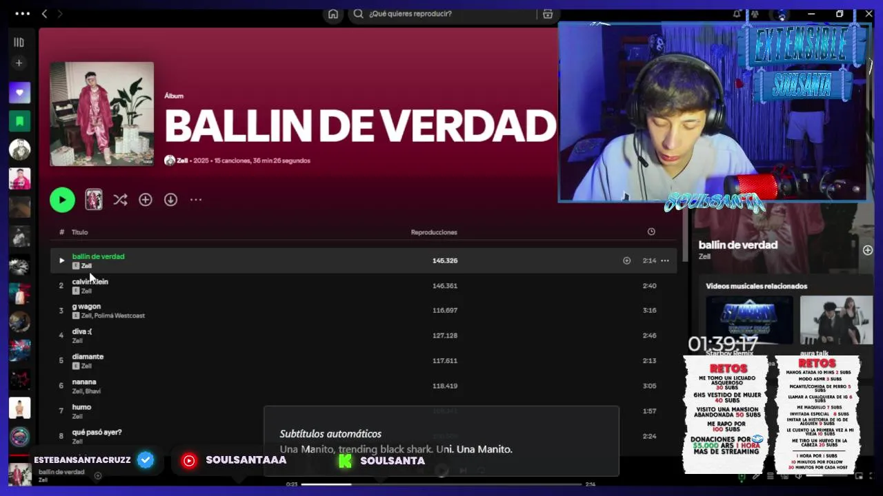Go forward with the right arrow
The image size is (883, 496).
pos(60,14)
